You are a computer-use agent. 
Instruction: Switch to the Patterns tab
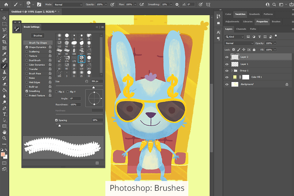pos(268,14)
